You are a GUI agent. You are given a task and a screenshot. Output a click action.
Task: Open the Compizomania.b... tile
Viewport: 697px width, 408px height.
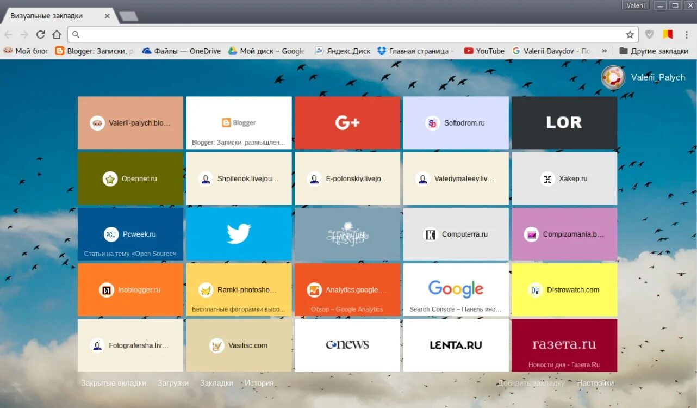pyautogui.click(x=564, y=234)
